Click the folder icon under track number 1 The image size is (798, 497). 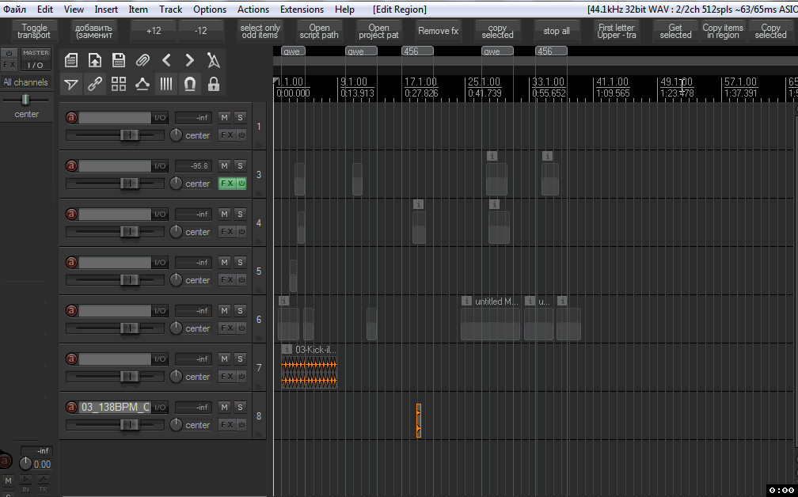(x=259, y=146)
